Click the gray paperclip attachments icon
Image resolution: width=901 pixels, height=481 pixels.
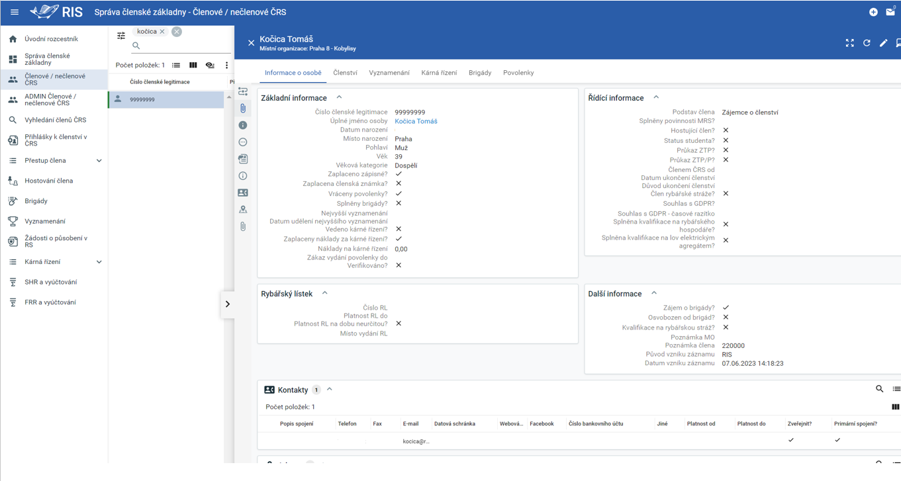pyautogui.click(x=243, y=226)
